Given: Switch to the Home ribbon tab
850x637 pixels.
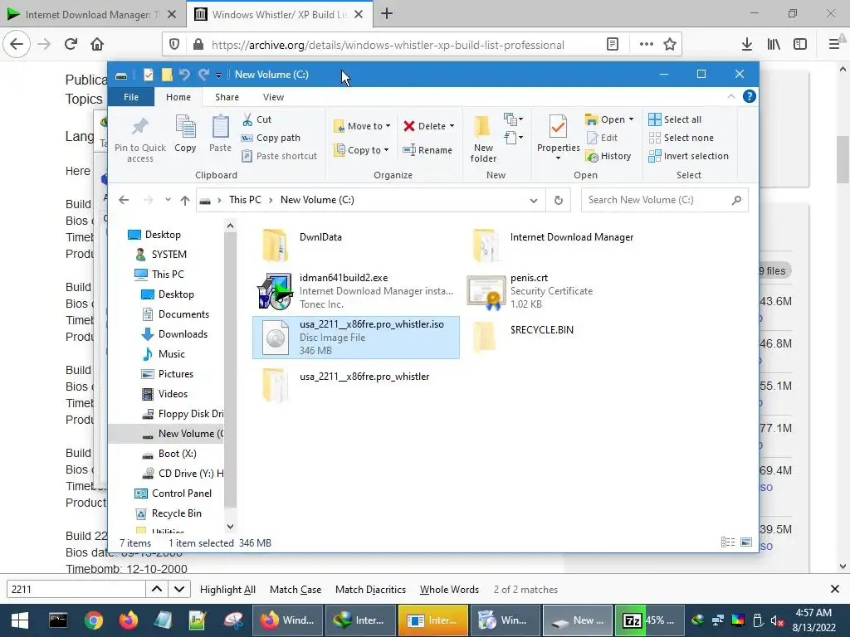Looking at the screenshot, I should tap(178, 97).
